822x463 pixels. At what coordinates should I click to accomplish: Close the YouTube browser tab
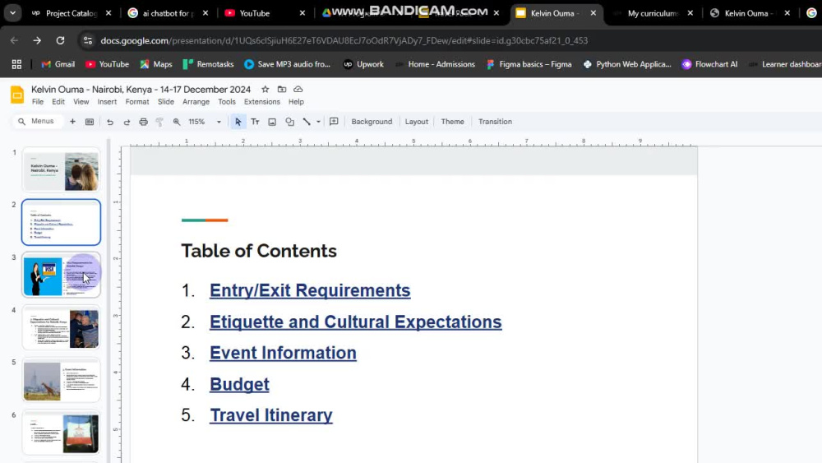[302, 13]
